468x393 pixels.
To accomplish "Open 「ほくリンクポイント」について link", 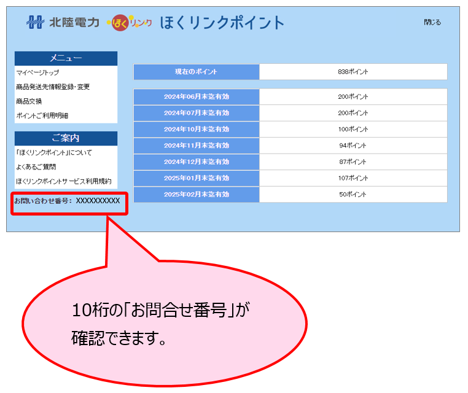I will pos(54,152).
